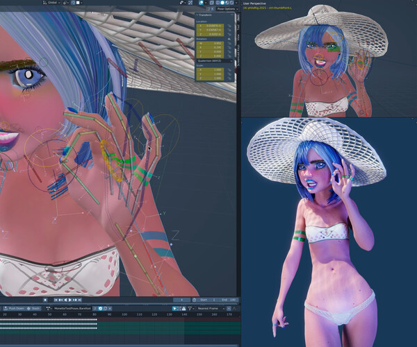Viewport: 417px width, 347px height.
Task: Switch to material preview shading
Action: tap(227, 3)
